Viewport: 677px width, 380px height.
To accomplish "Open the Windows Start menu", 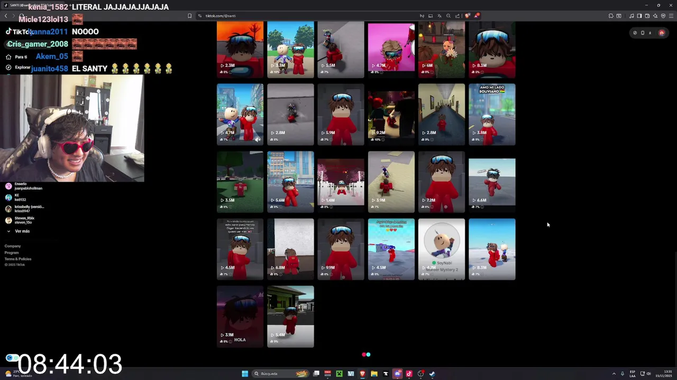I will point(245,374).
